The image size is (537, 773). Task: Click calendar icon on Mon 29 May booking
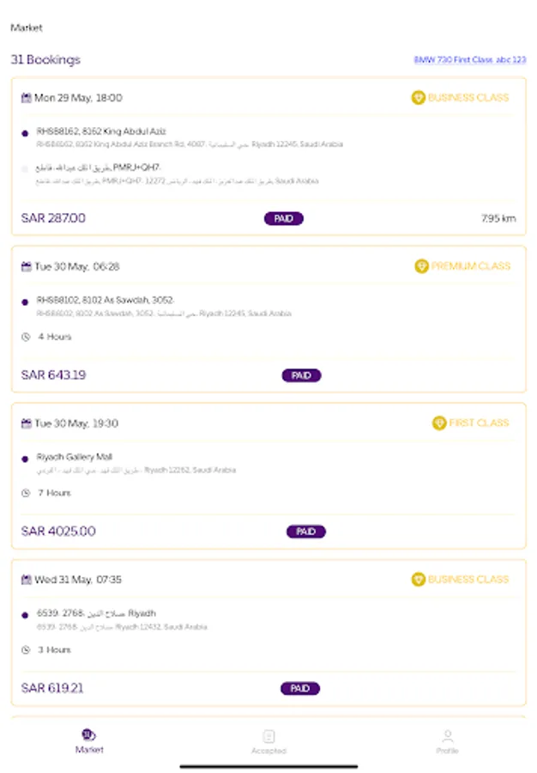click(27, 98)
